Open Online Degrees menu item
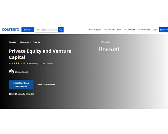 [x=95, y=29]
